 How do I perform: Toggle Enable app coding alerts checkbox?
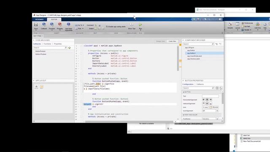tap(107, 27)
